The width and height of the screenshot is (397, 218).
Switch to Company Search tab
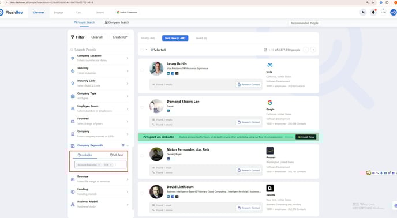click(x=117, y=22)
